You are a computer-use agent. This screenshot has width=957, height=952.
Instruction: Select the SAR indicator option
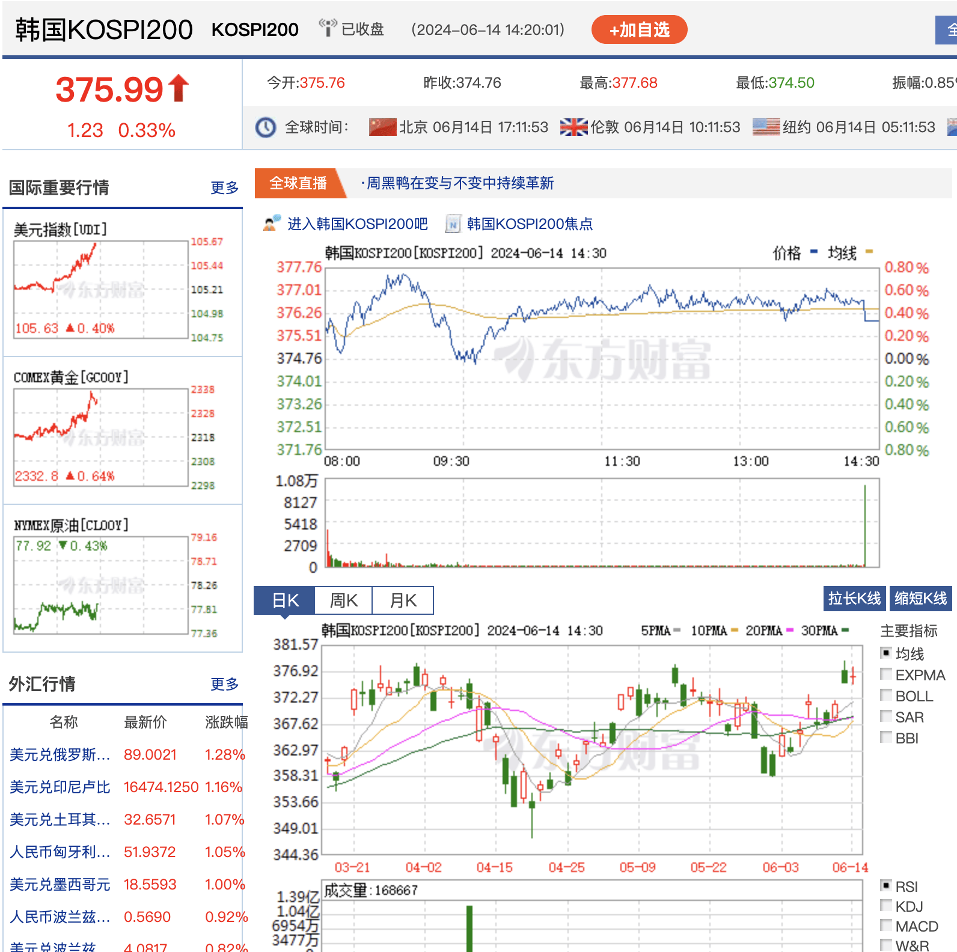tap(885, 716)
